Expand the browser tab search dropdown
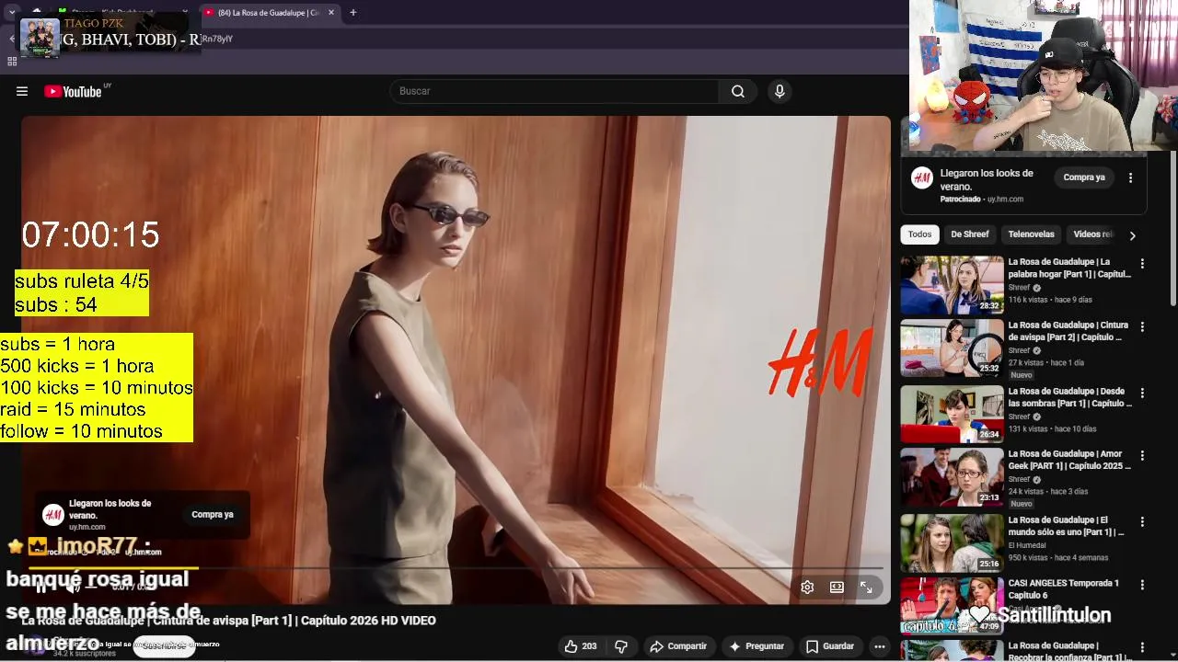 [12, 12]
